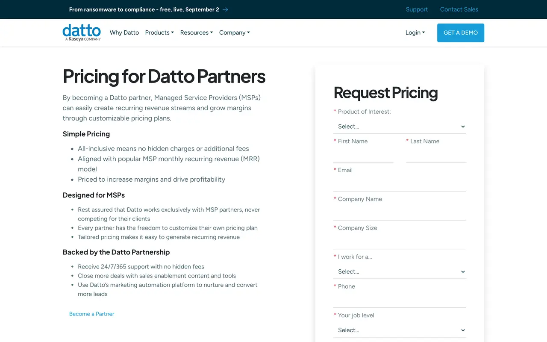547x342 pixels.
Task: Open the Login dropdown
Action: [x=415, y=32]
